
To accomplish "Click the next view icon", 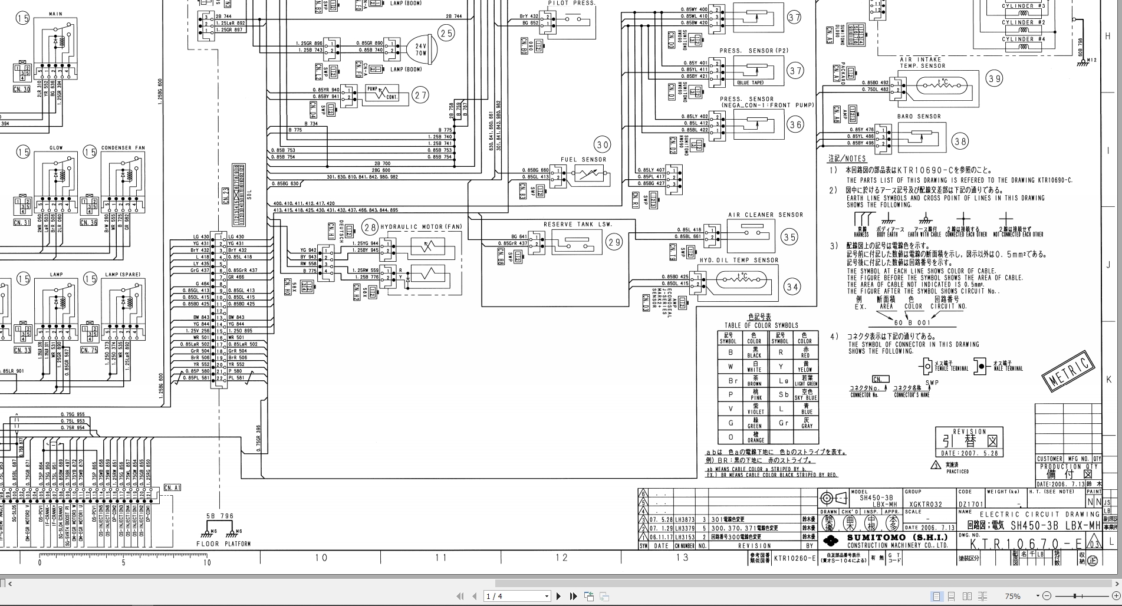I will point(603,596).
